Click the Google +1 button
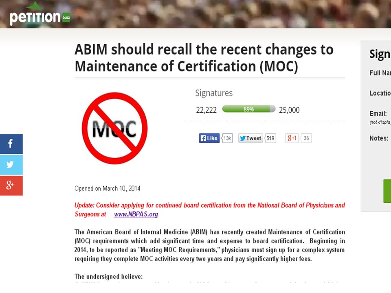Image resolution: width=391 pixels, height=293 pixels. tap(292, 138)
